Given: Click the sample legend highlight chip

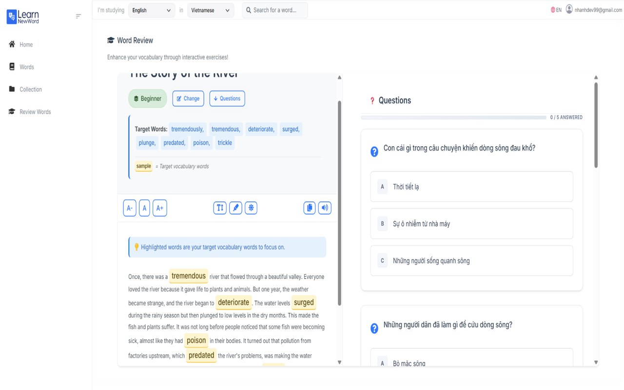Looking at the screenshot, I should [144, 166].
